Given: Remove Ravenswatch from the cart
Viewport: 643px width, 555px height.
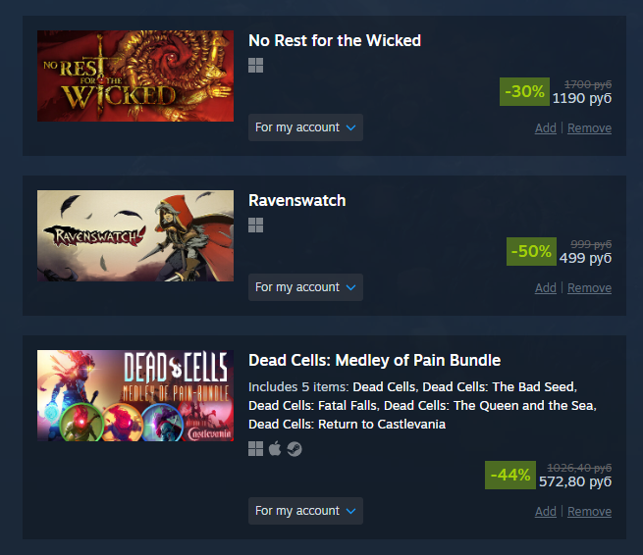Looking at the screenshot, I should click(589, 288).
